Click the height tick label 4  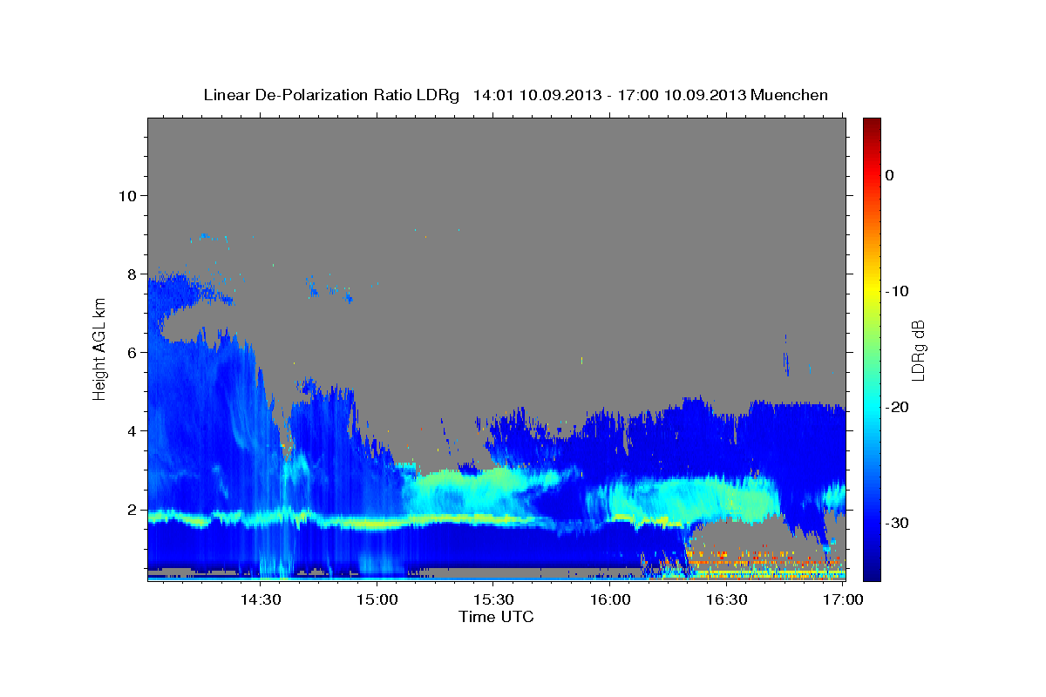tap(131, 430)
